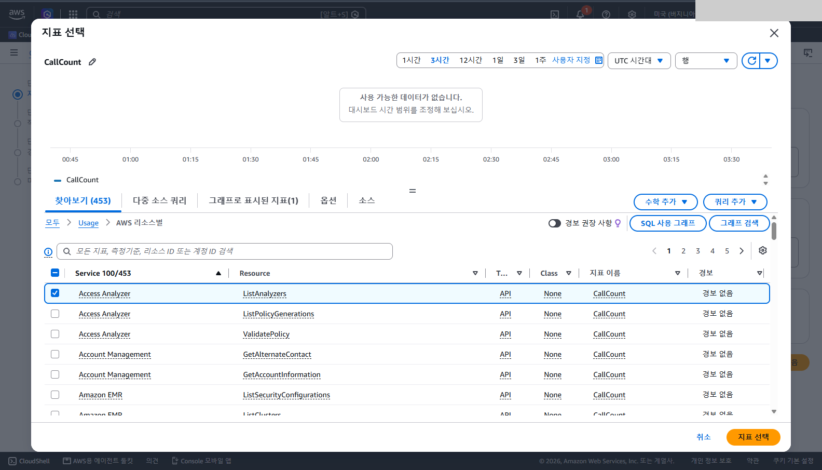Edit the CallCount graph title pencil icon
822x470 pixels.
click(x=92, y=62)
